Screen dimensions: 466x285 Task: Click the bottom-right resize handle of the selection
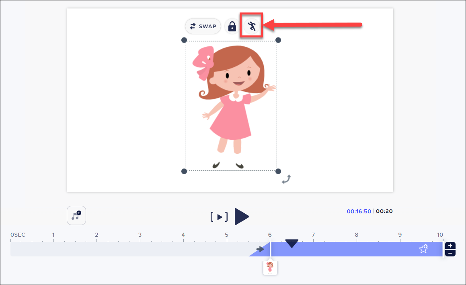[278, 171]
